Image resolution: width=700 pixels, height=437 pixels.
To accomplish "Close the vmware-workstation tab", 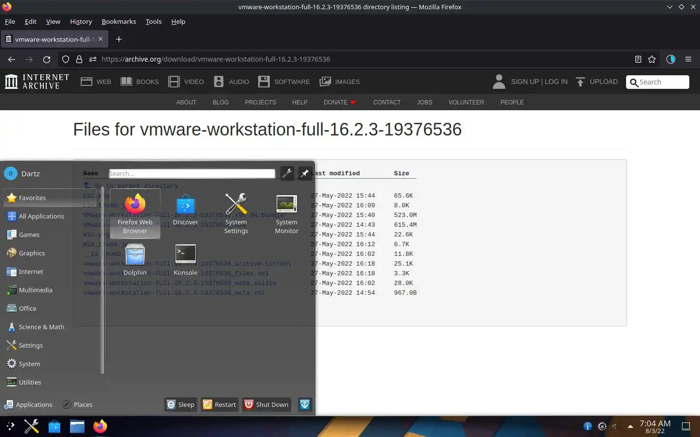I will tap(101, 39).
